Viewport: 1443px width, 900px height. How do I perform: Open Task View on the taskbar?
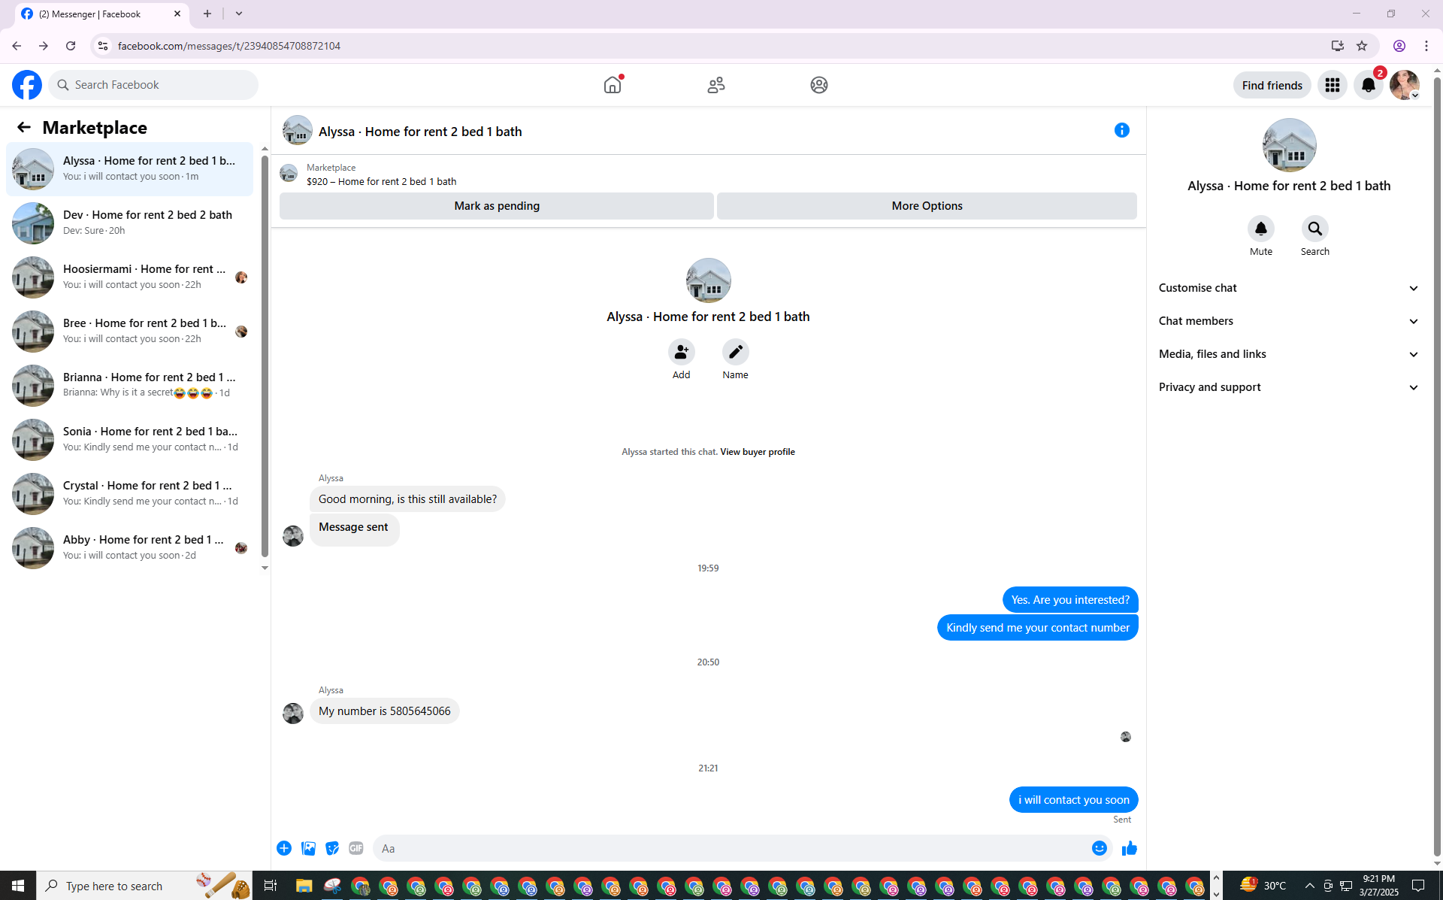pyautogui.click(x=271, y=886)
